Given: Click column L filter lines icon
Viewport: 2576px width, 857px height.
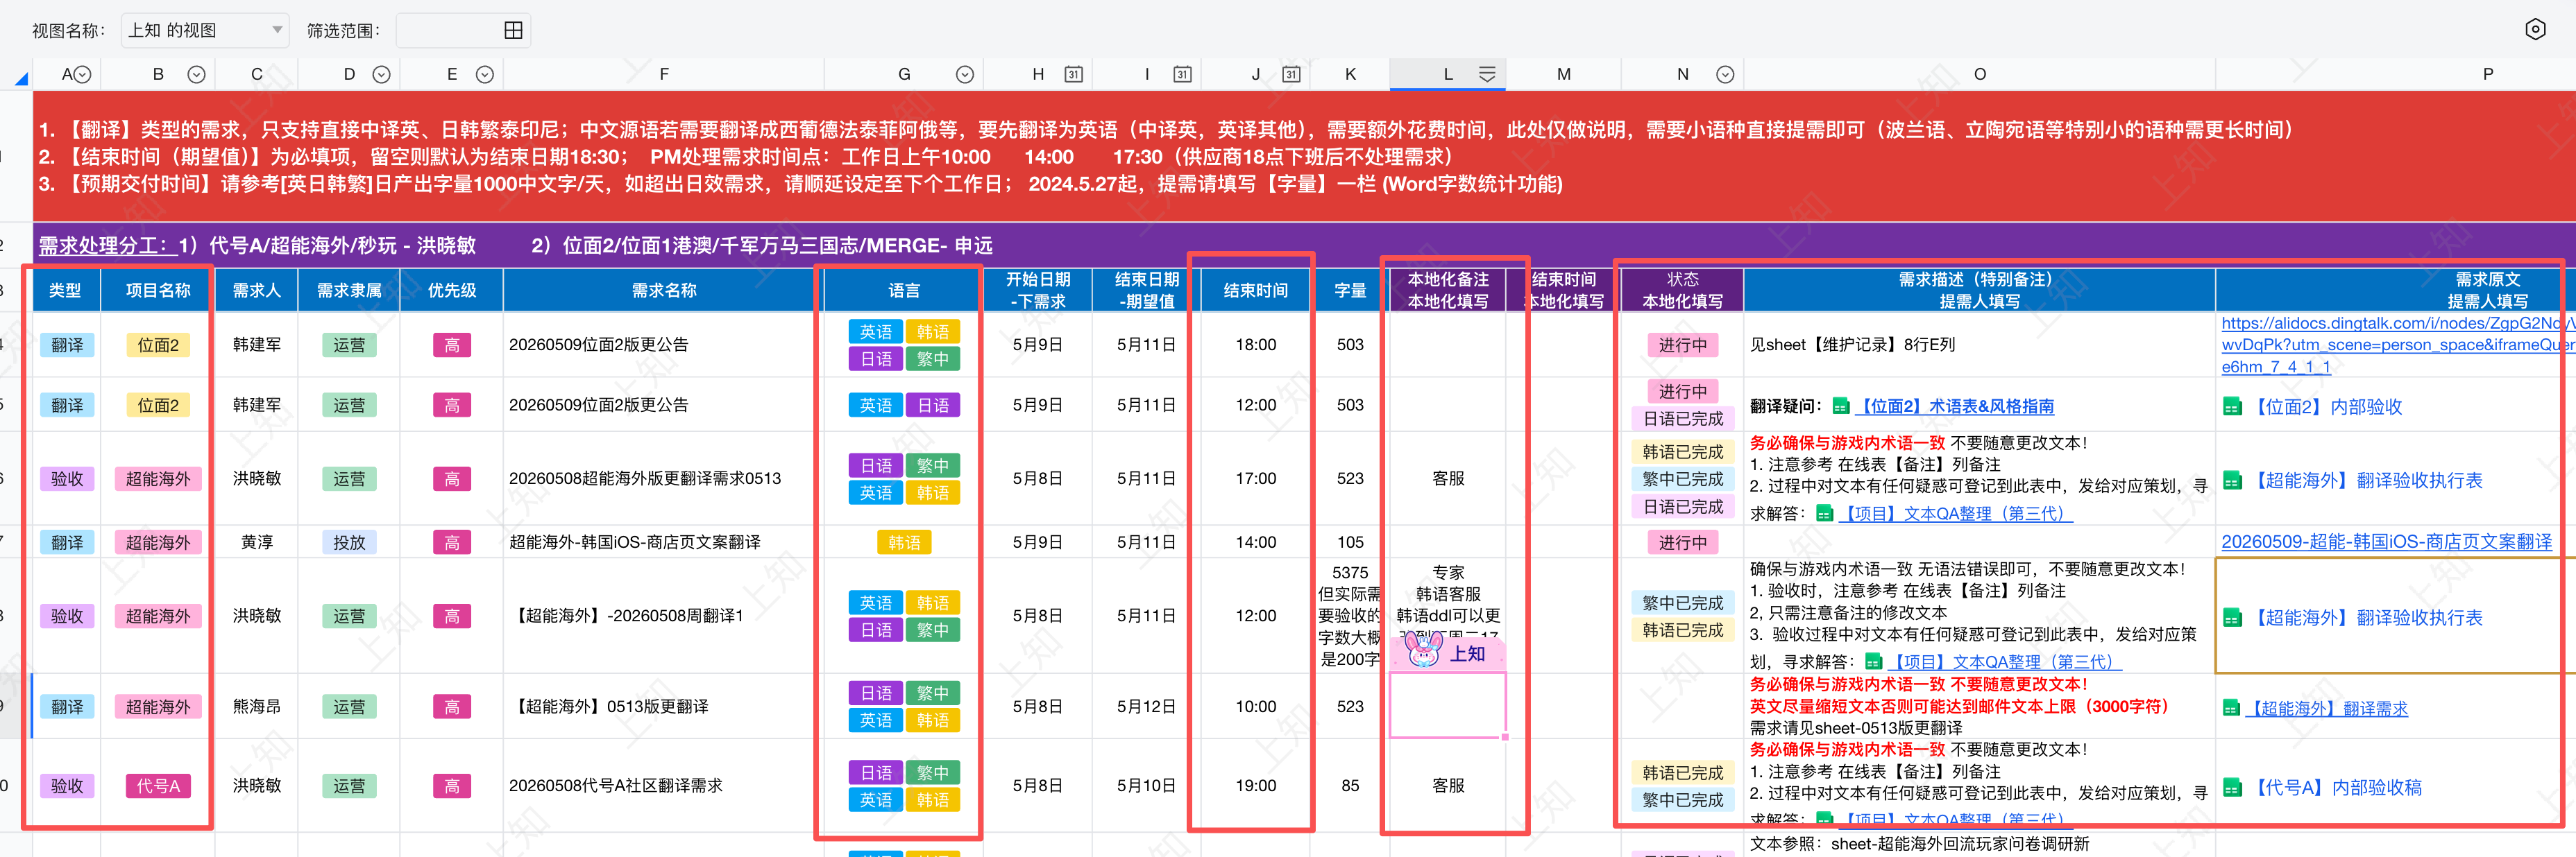Looking at the screenshot, I should point(1487,74).
